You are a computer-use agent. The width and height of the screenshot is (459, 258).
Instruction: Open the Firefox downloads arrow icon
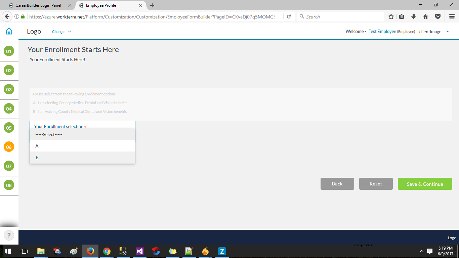[414, 16]
